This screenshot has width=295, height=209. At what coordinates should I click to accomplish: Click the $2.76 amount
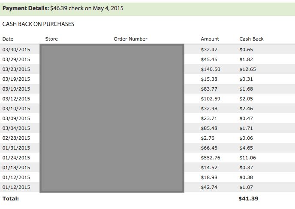click(208, 138)
